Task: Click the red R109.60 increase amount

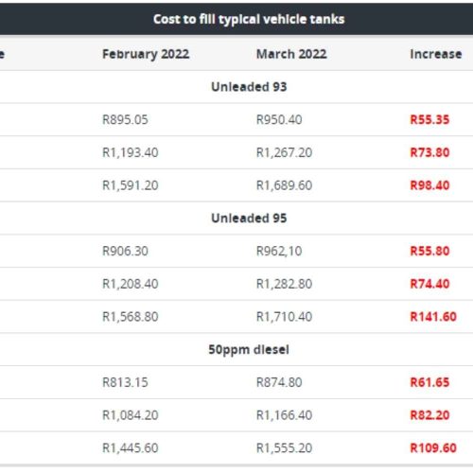Action: pyautogui.click(x=433, y=448)
